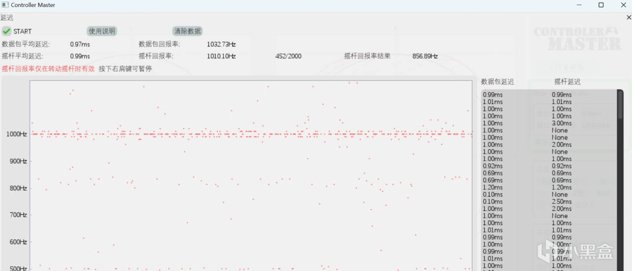This screenshot has height=271, width=632.
Task: Select the 3.00ms entry in 摇杆延迟 column
Action: coord(561,123)
